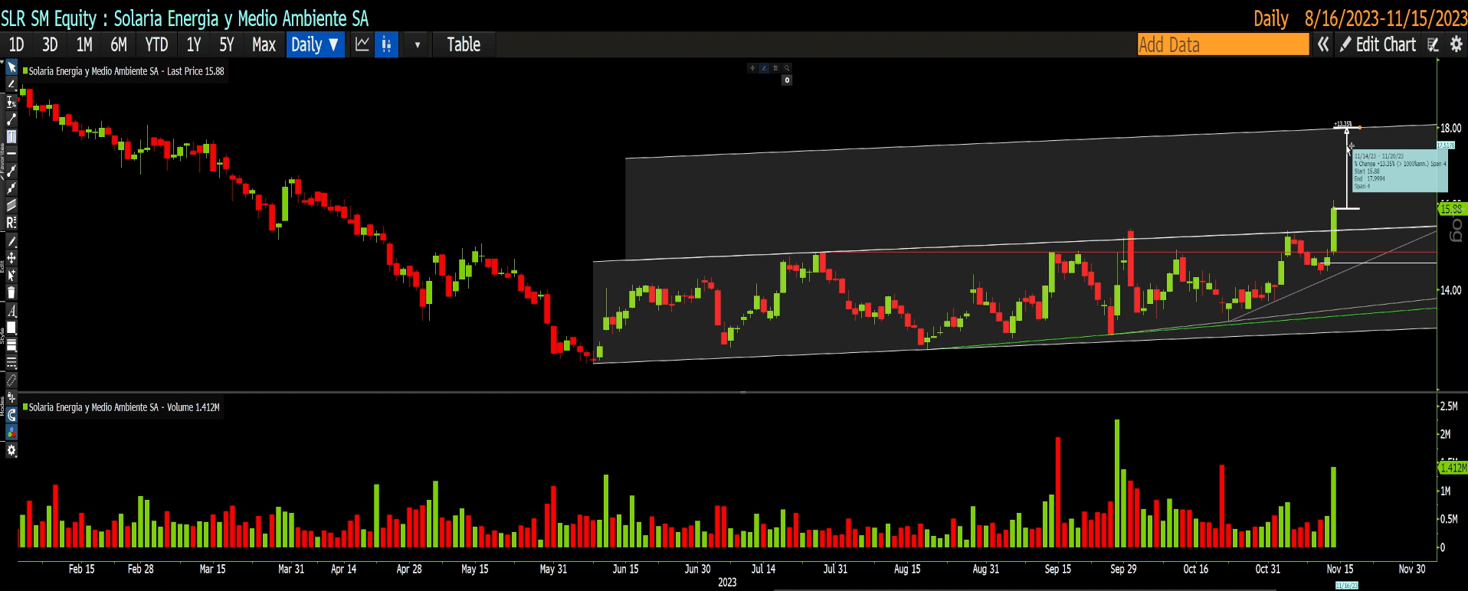Select the parallel channel tool

click(11, 205)
